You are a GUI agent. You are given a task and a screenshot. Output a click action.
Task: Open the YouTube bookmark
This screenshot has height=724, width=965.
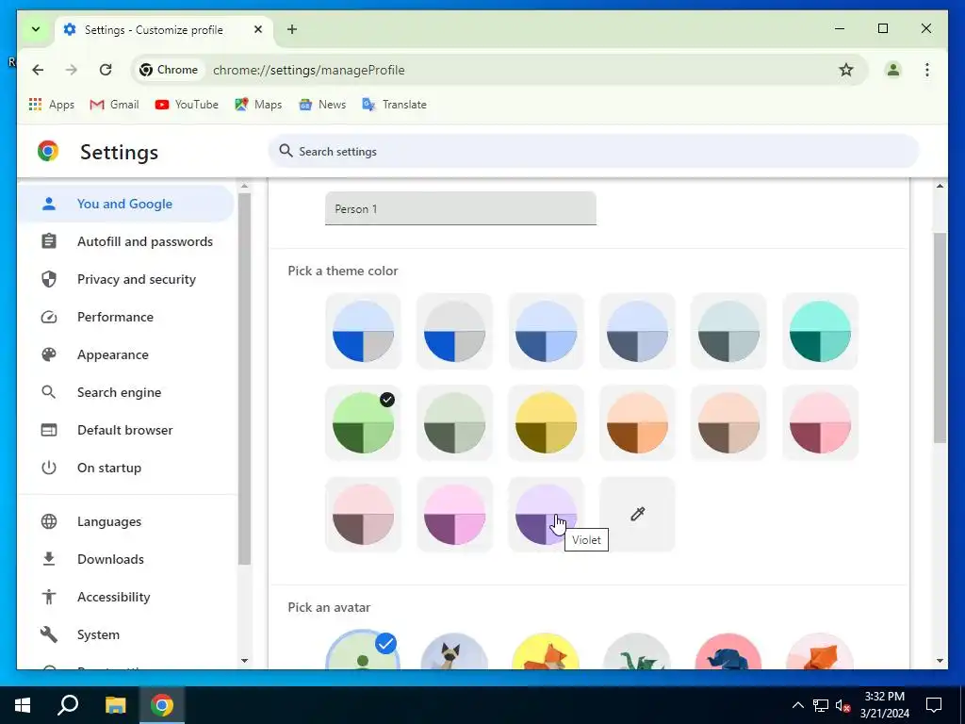[188, 105]
